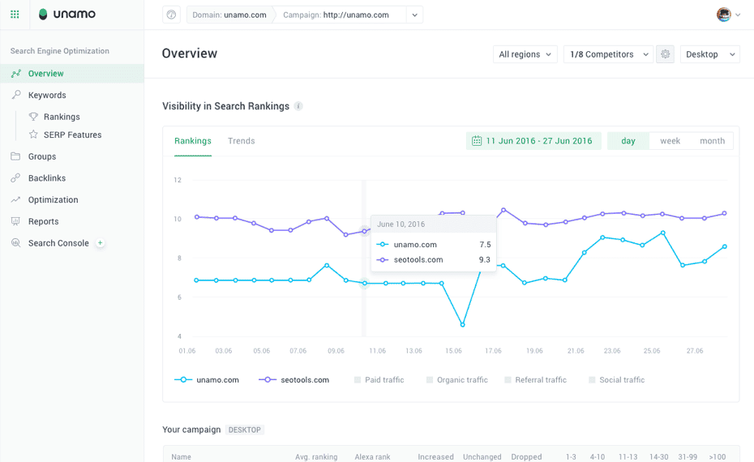The width and height of the screenshot is (754, 462).
Task: Enable the Social traffic checkbox
Action: tap(592, 380)
